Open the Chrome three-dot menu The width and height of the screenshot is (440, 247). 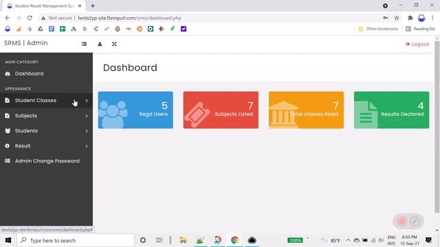click(432, 18)
